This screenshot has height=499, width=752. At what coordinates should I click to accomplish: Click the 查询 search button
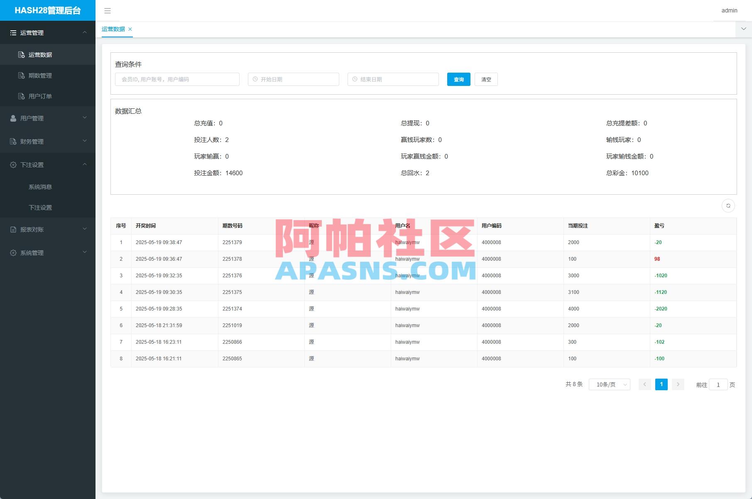tap(458, 79)
